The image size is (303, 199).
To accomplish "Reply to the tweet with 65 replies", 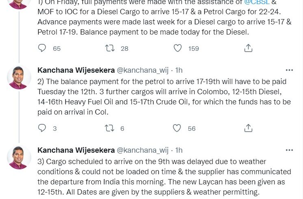I will coord(42,48).
